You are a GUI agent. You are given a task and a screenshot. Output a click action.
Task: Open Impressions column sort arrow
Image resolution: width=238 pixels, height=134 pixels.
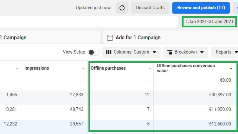[83, 68]
